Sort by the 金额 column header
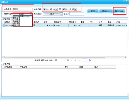The height and width of the screenshot is (100, 129). (x=48, y=22)
